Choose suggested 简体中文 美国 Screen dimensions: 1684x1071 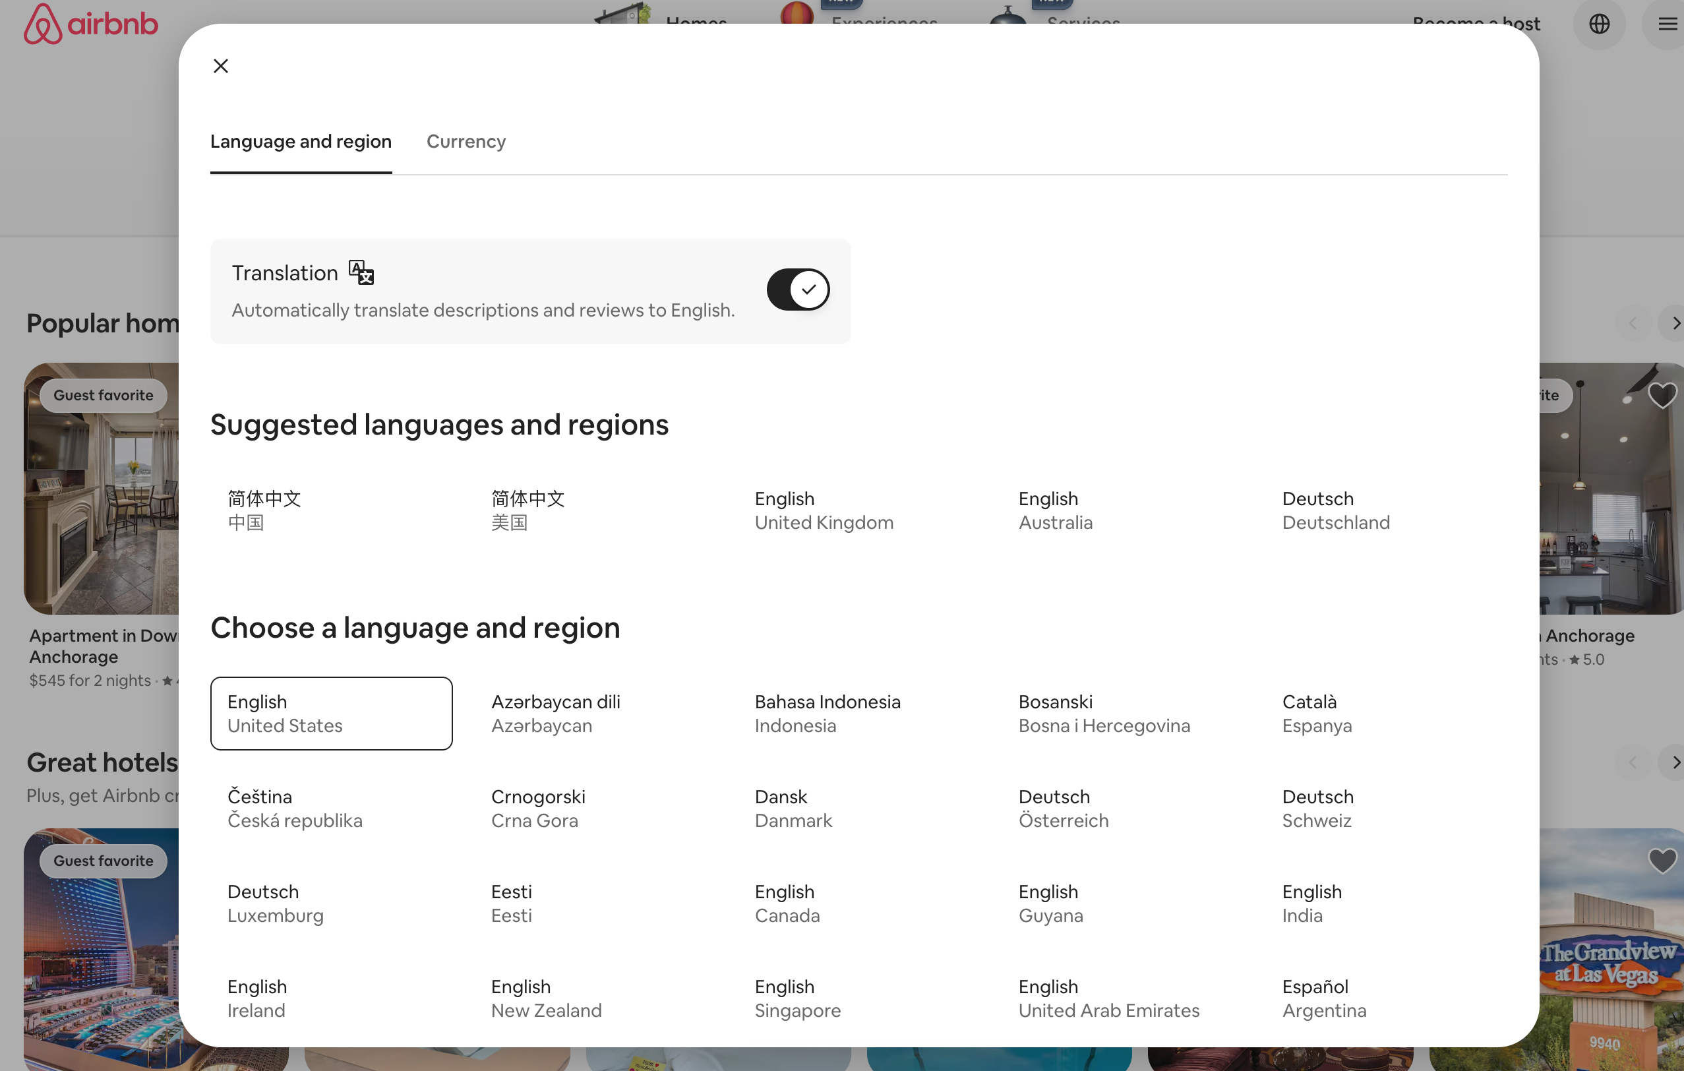point(595,510)
